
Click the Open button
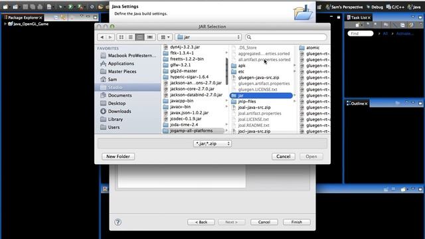click(x=311, y=157)
